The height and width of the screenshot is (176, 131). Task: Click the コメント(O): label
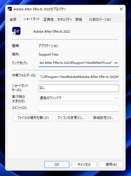pos(19,108)
